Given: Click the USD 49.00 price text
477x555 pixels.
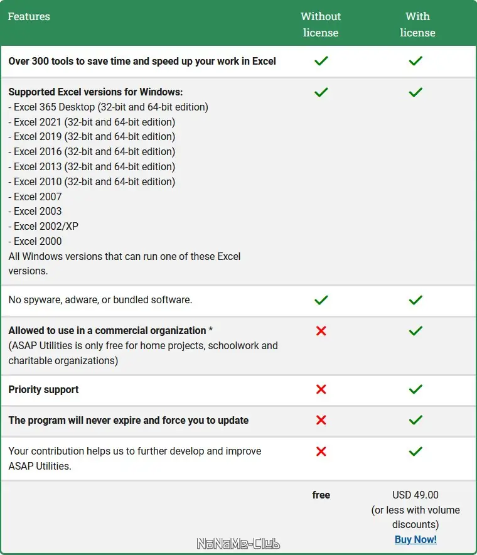Looking at the screenshot, I should [415, 495].
